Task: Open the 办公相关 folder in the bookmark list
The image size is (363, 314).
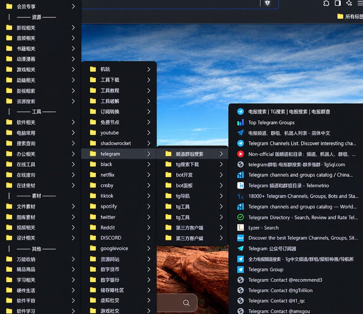Action: (41, 154)
